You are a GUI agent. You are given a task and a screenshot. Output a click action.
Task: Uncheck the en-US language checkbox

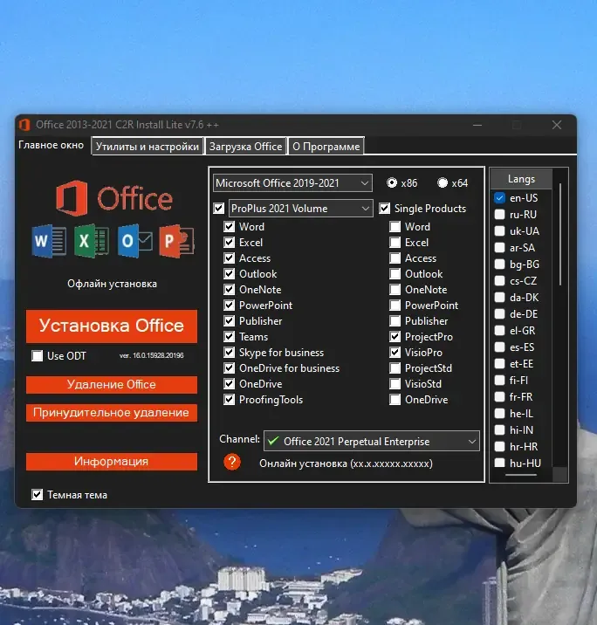pyautogui.click(x=499, y=197)
